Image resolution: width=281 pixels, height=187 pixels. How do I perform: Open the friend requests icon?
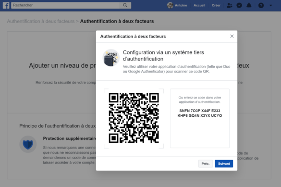tap(230, 5)
